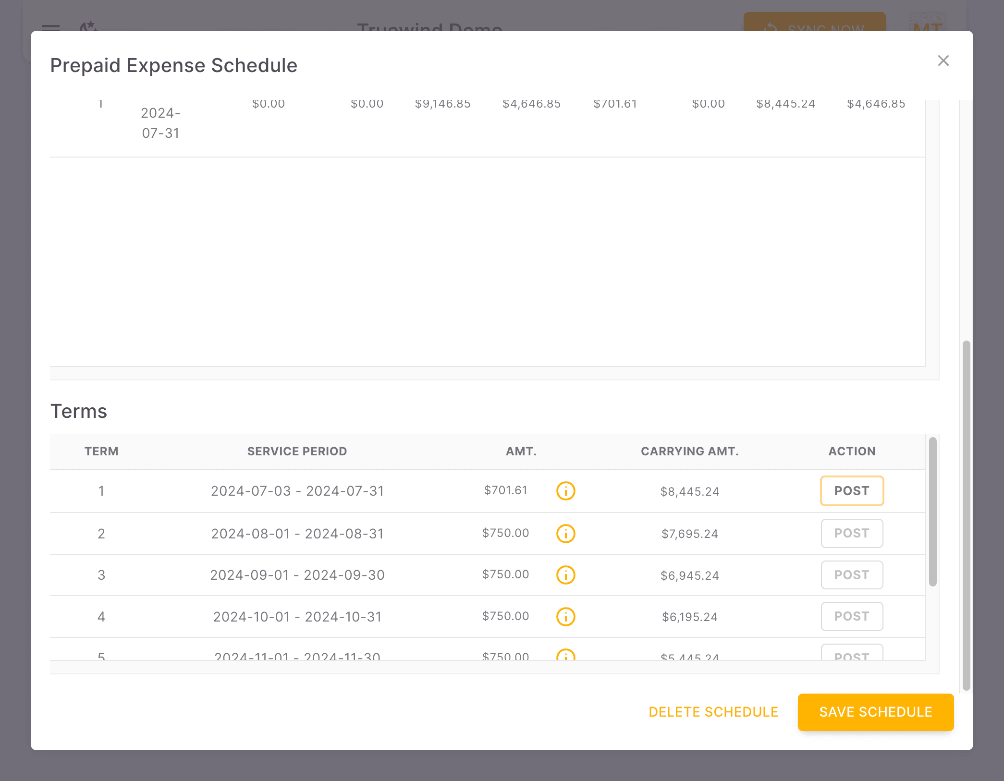Screen dimensions: 1004x781
Task: Post term 3 for September period
Action: 852,574
